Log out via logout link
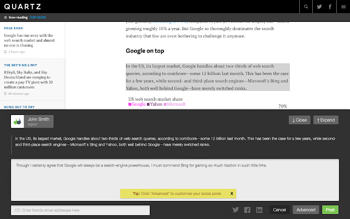Image resolution: width=350 pixels, height=219 pixels. tap(32, 124)
